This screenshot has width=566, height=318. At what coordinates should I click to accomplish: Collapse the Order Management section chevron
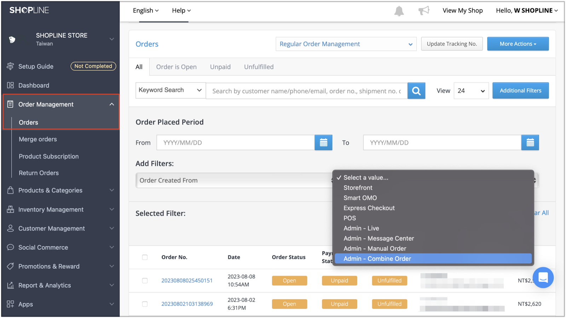pos(112,104)
